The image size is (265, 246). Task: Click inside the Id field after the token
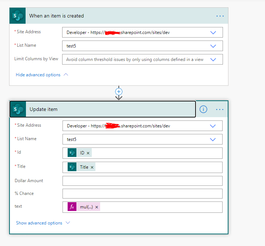click(x=157, y=153)
